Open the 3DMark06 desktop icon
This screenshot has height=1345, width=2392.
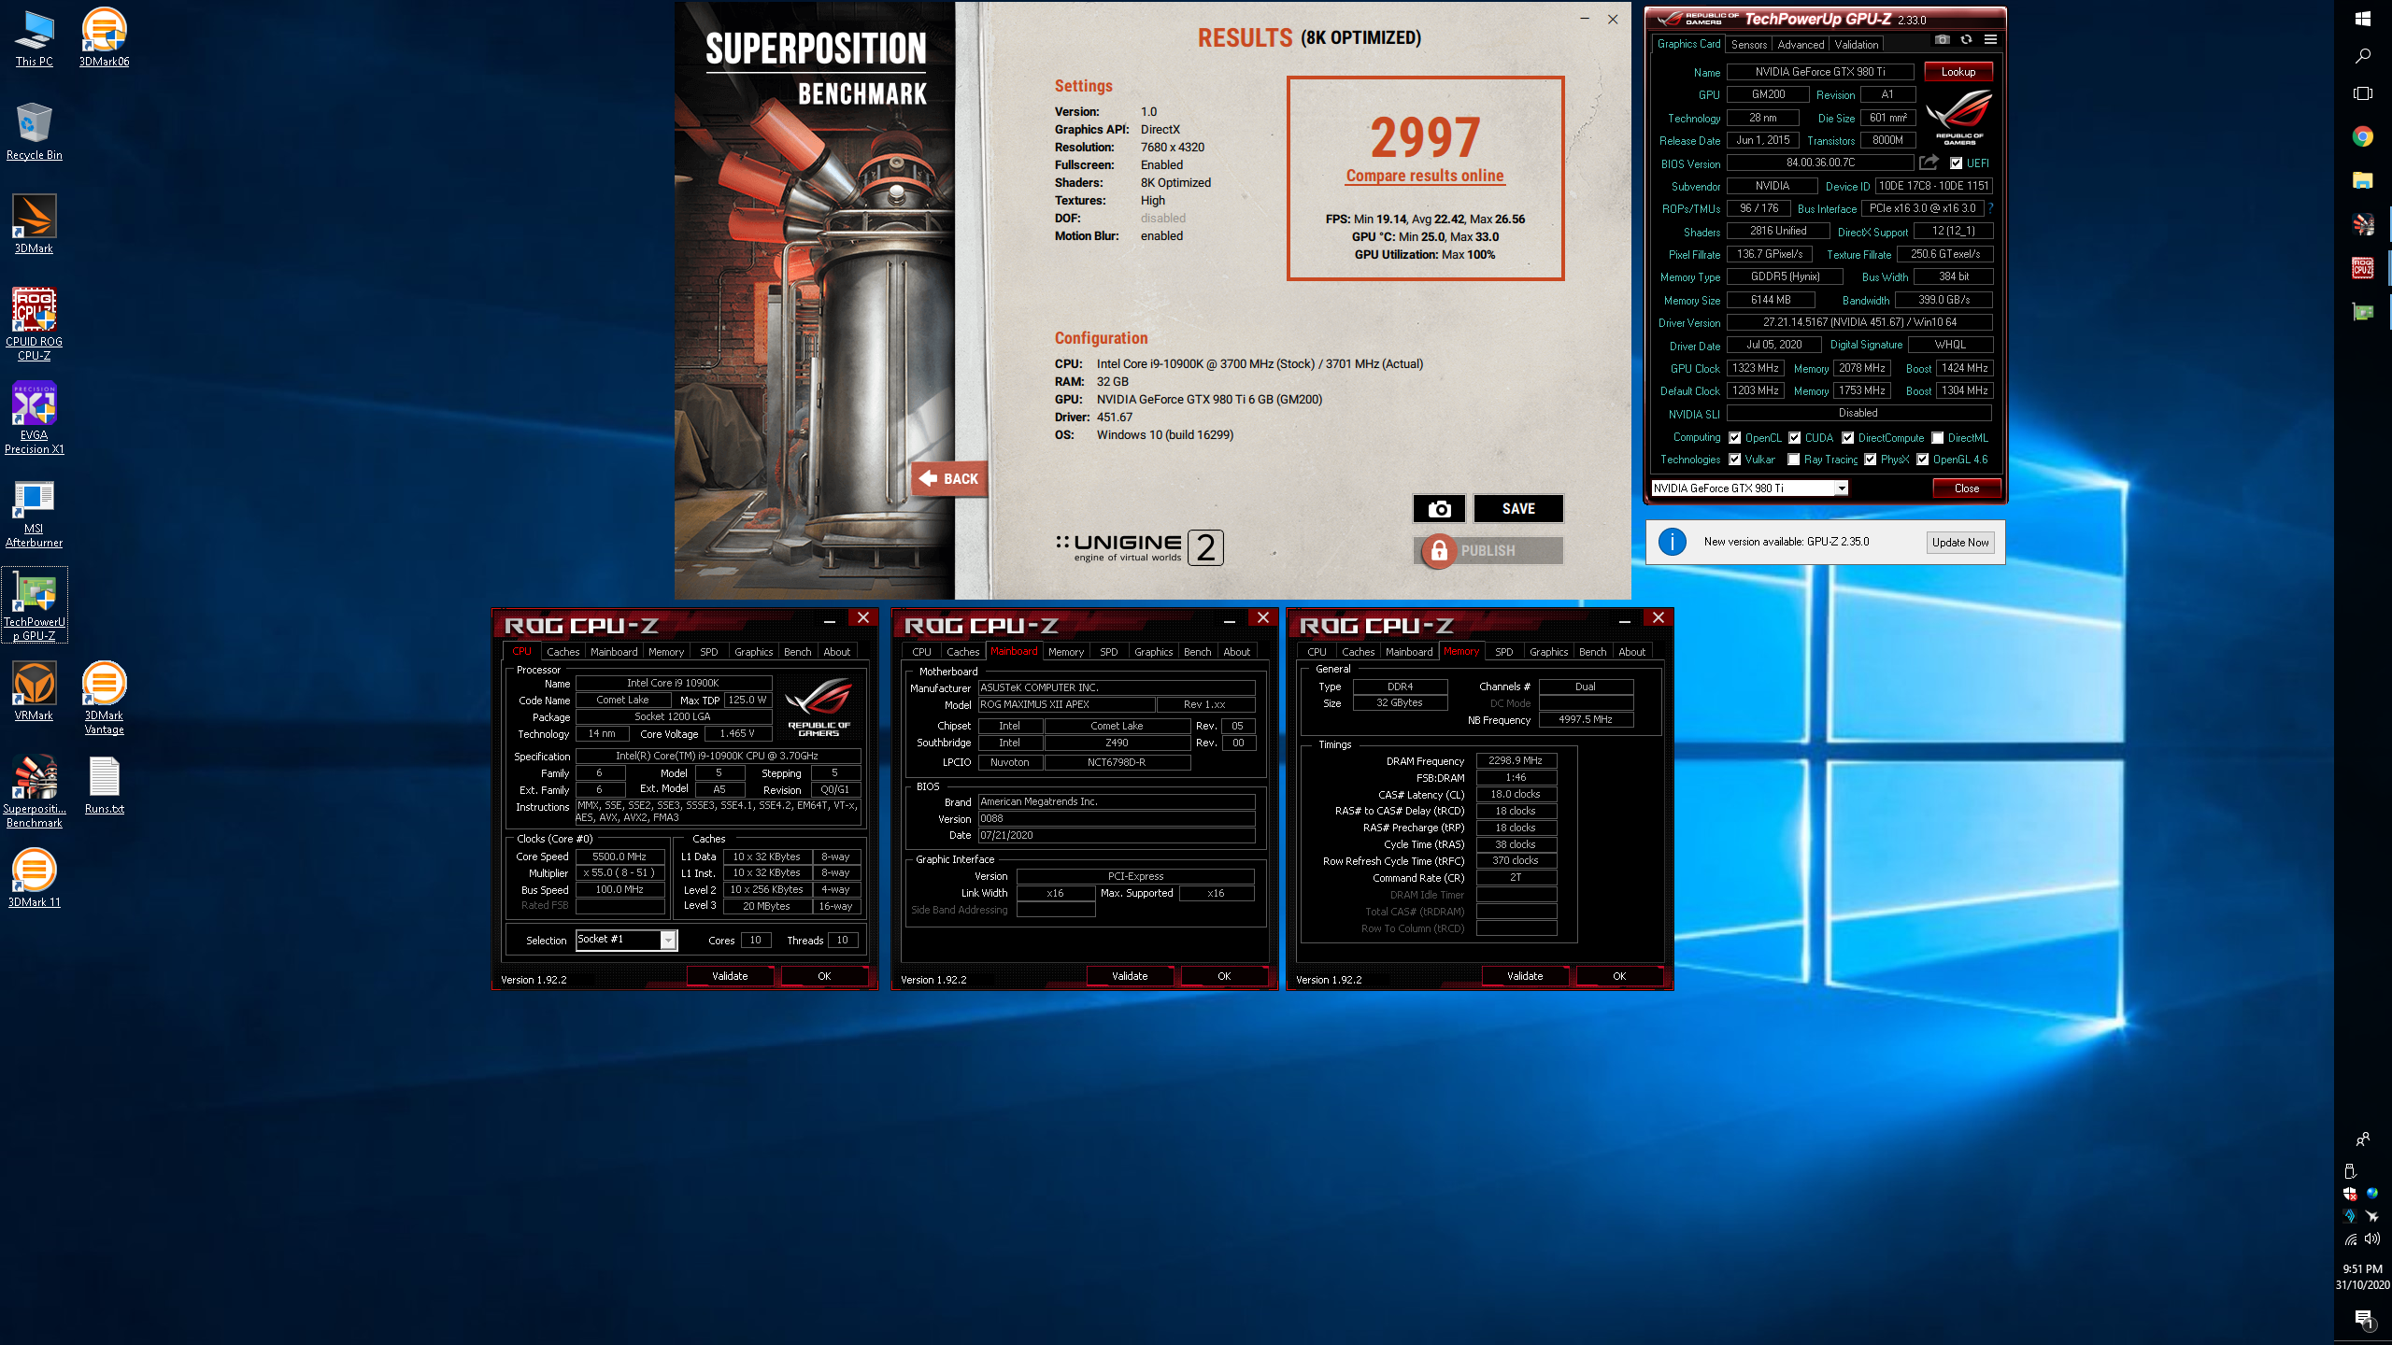click(x=104, y=39)
